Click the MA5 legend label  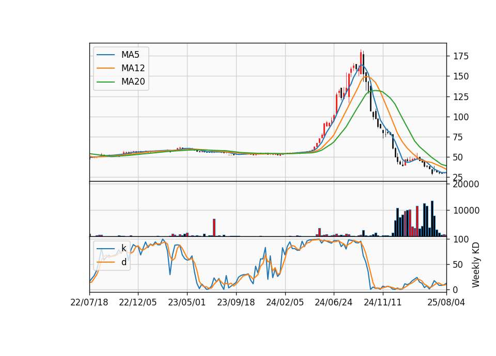[x=130, y=55]
